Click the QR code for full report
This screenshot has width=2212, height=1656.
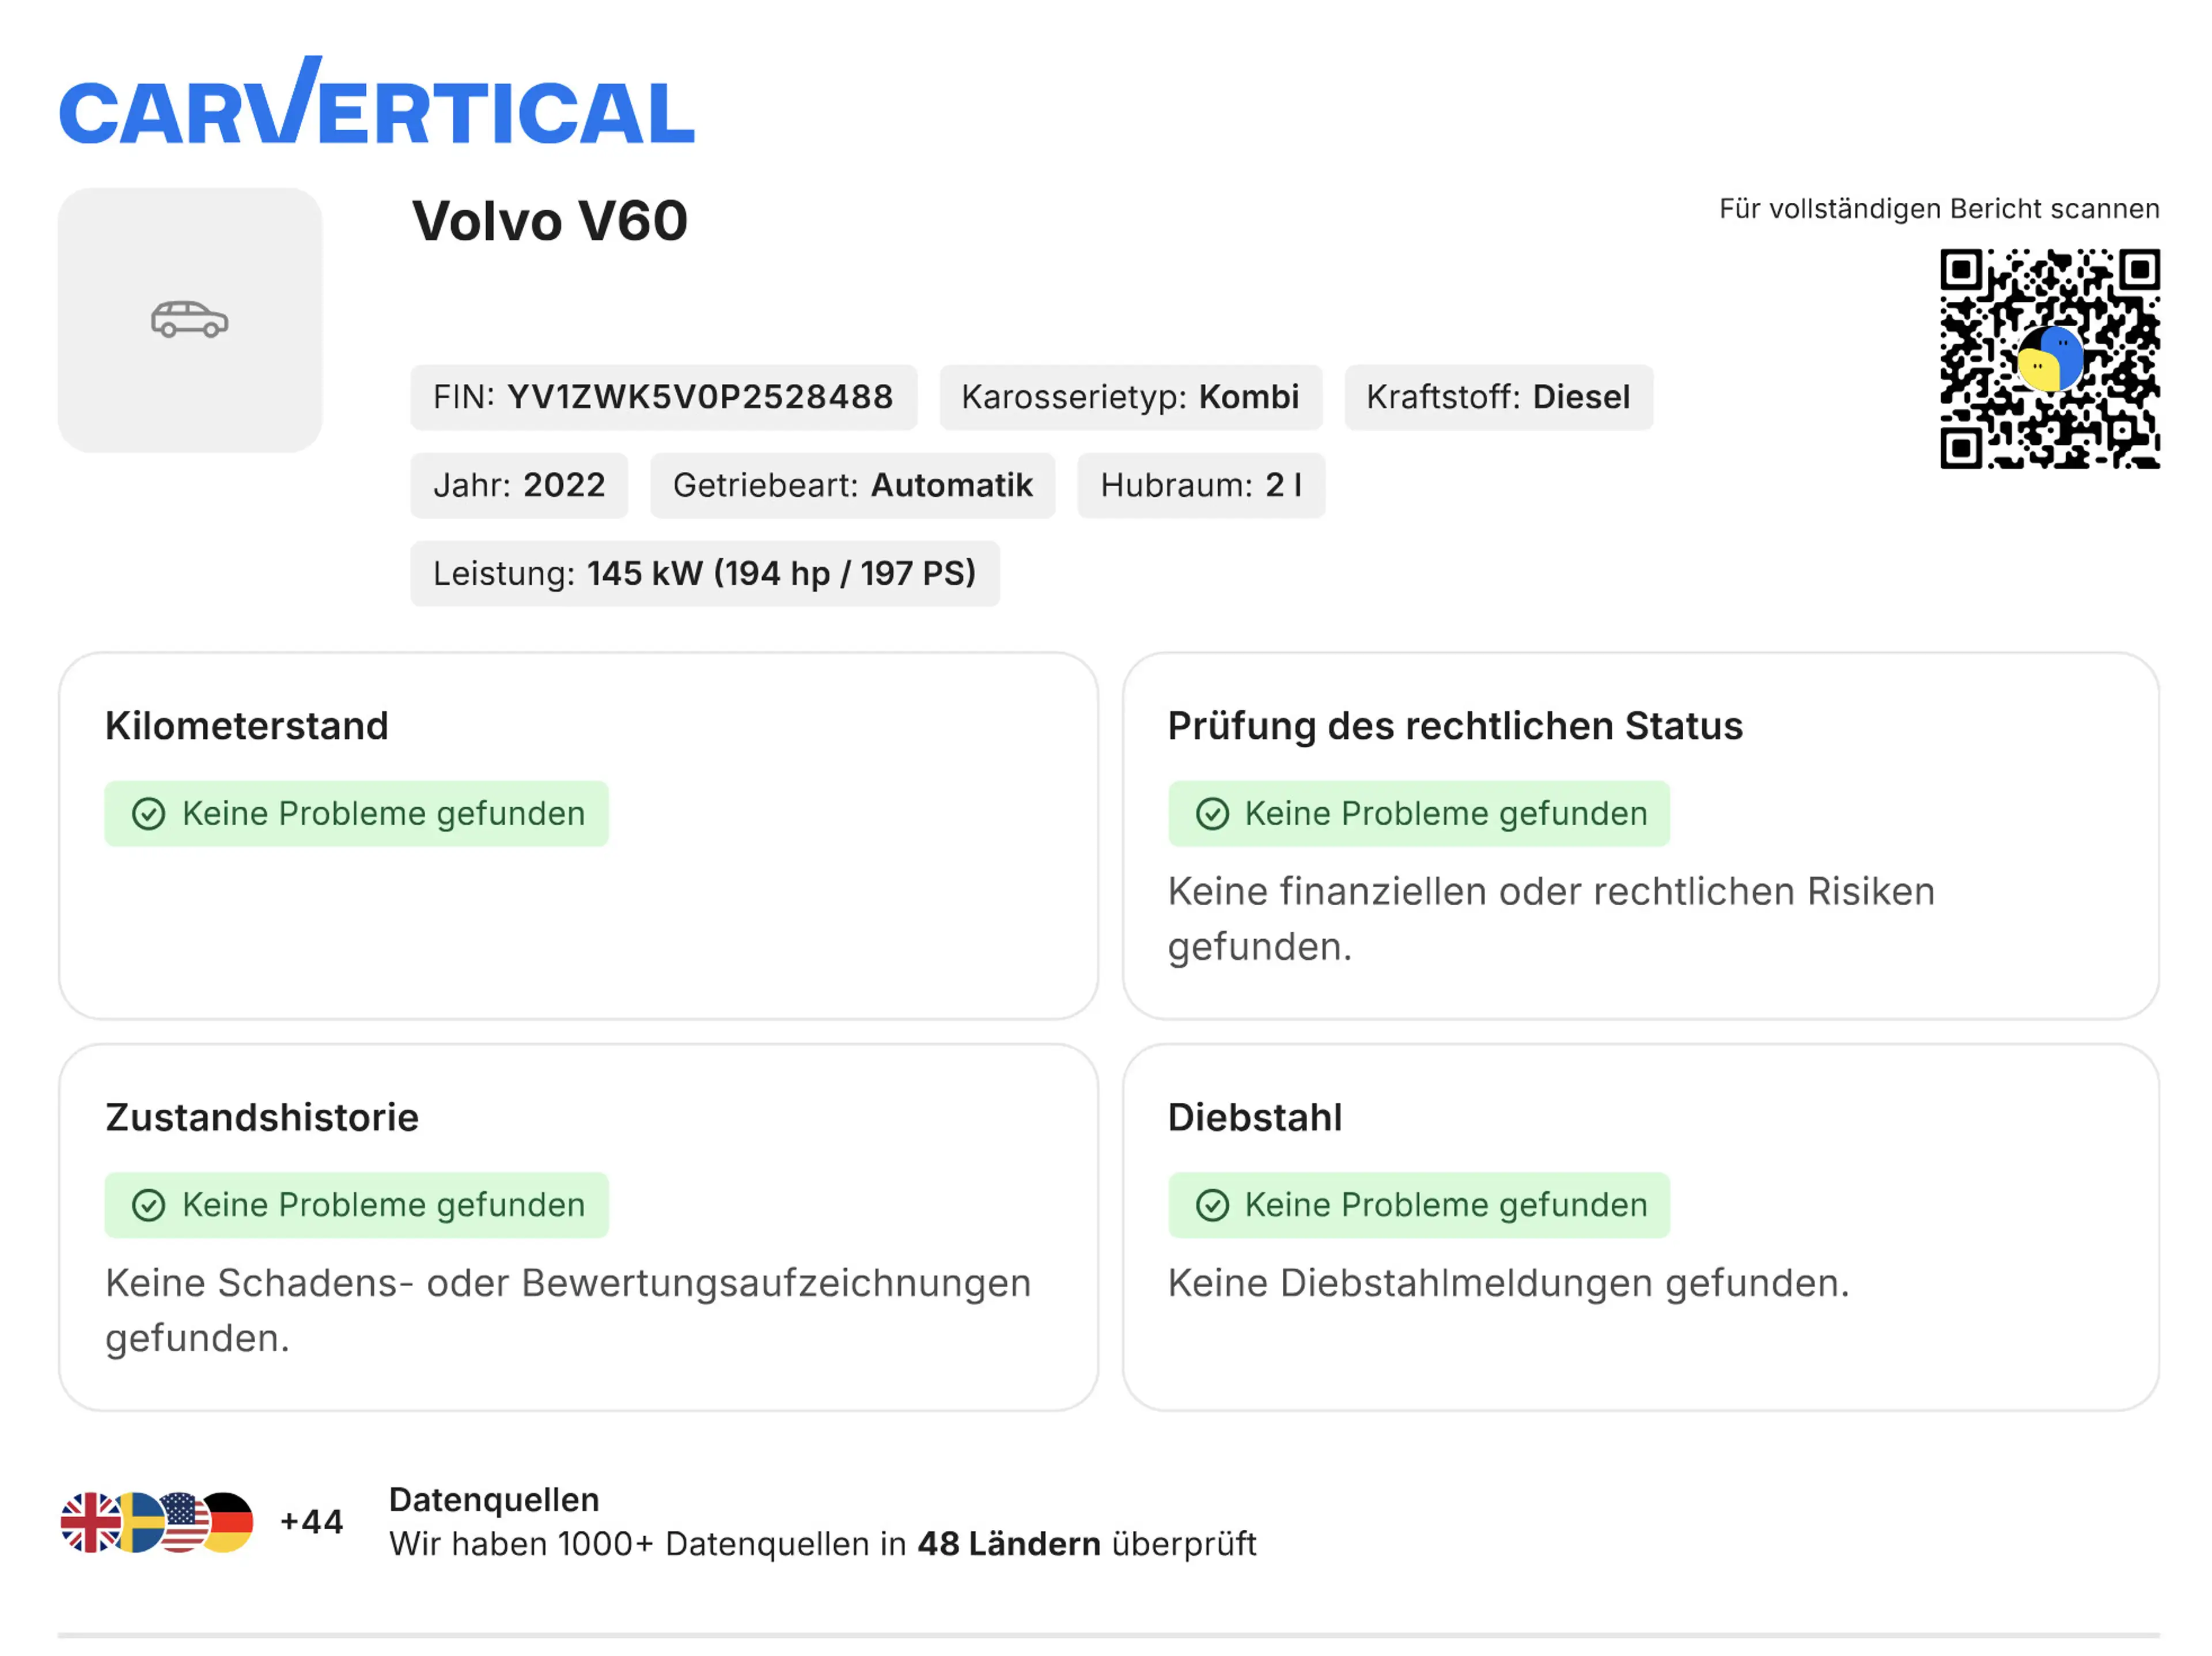point(2050,358)
